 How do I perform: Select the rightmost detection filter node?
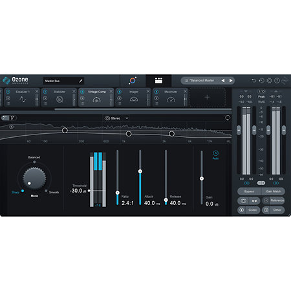pyautogui.click(x=171, y=134)
